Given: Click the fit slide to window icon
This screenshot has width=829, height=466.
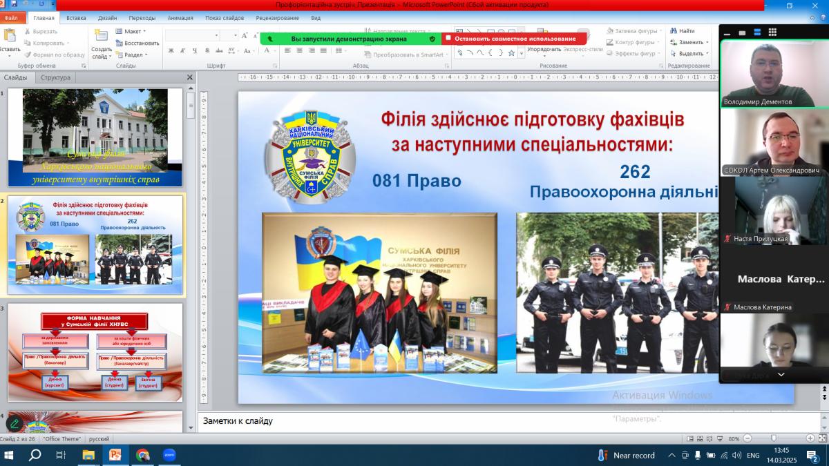Looking at the screenshot, I should pyautogui.click(x=821, y=438).
